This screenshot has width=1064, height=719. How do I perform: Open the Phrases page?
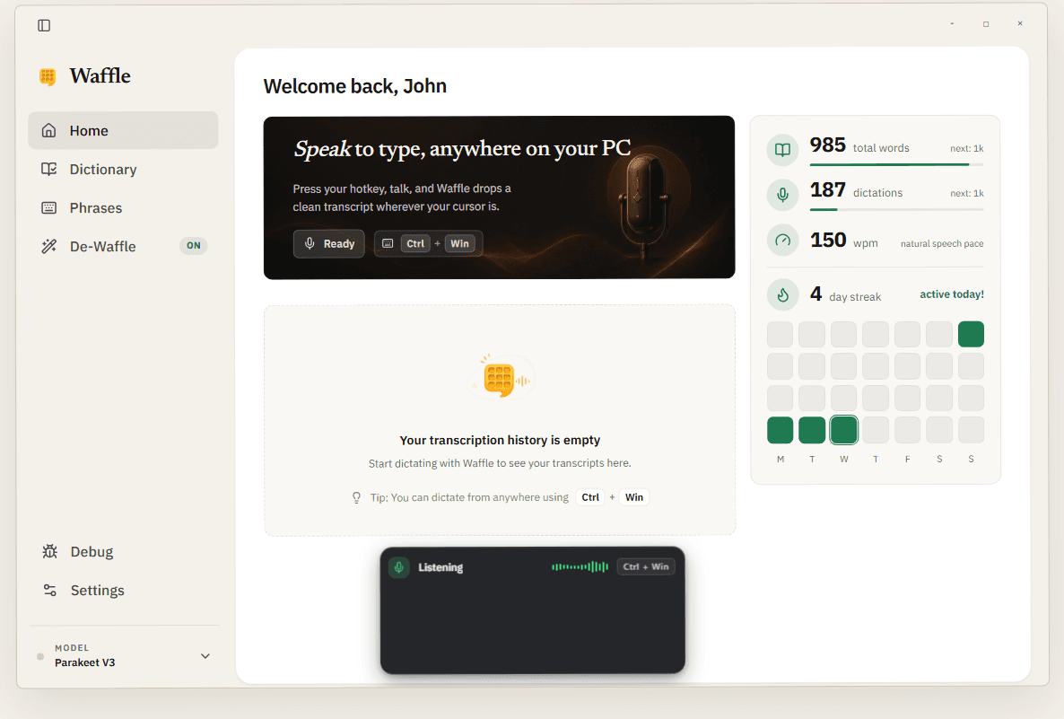tap(123, 207)
